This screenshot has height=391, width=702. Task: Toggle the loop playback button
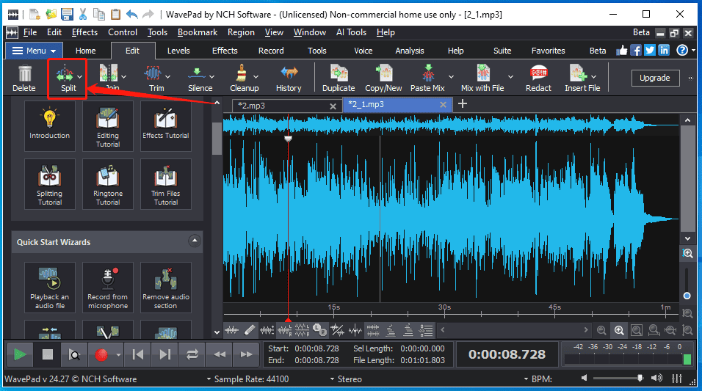tap(192, 354)
